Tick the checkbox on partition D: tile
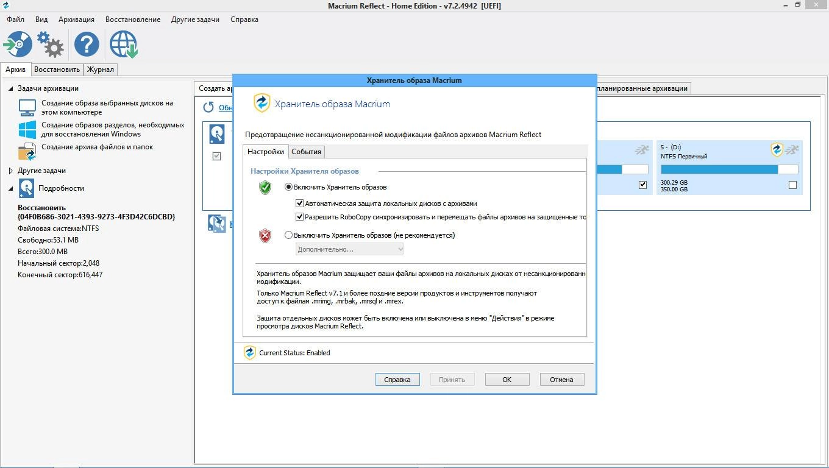Image resolution: width=829 pixels, height=468 pixels. click(x=792, y=185)
